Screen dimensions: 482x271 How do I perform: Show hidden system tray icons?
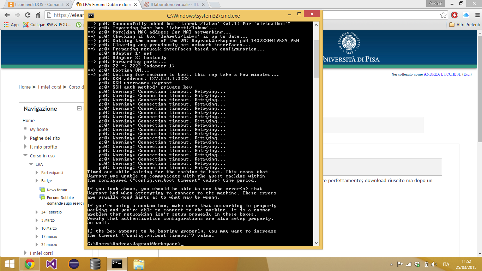[392, 264]
